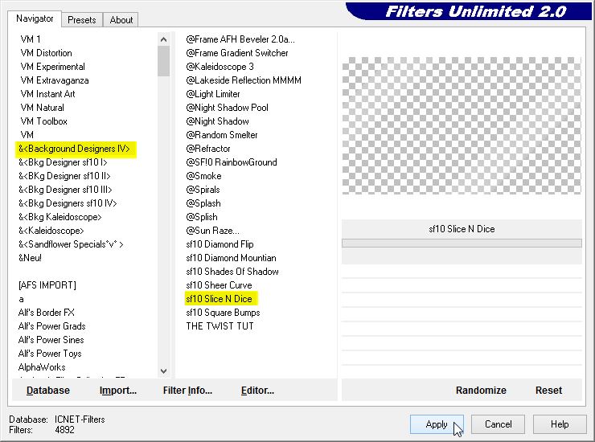Choose @Frame Gradient Switcher filter

pyautogui.click(x=236, y=53)
